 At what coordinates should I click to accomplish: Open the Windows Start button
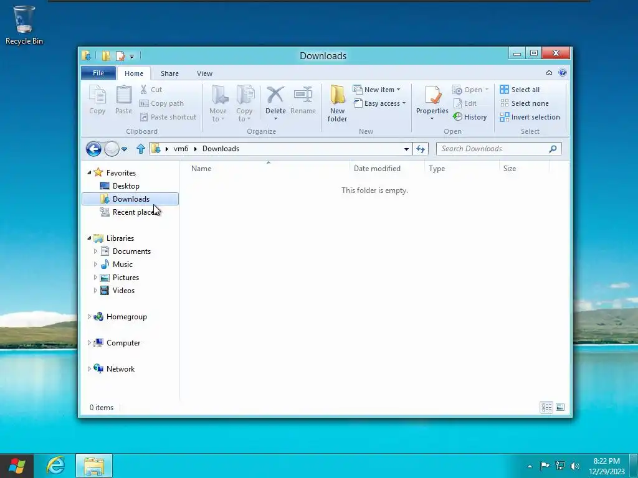point(17,466)
